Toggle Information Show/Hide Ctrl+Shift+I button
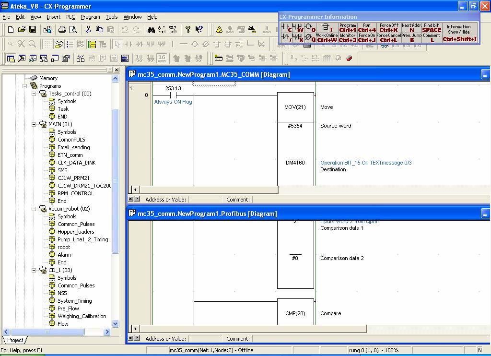This screenshot has width=491, height=356. tap(459, 33)
